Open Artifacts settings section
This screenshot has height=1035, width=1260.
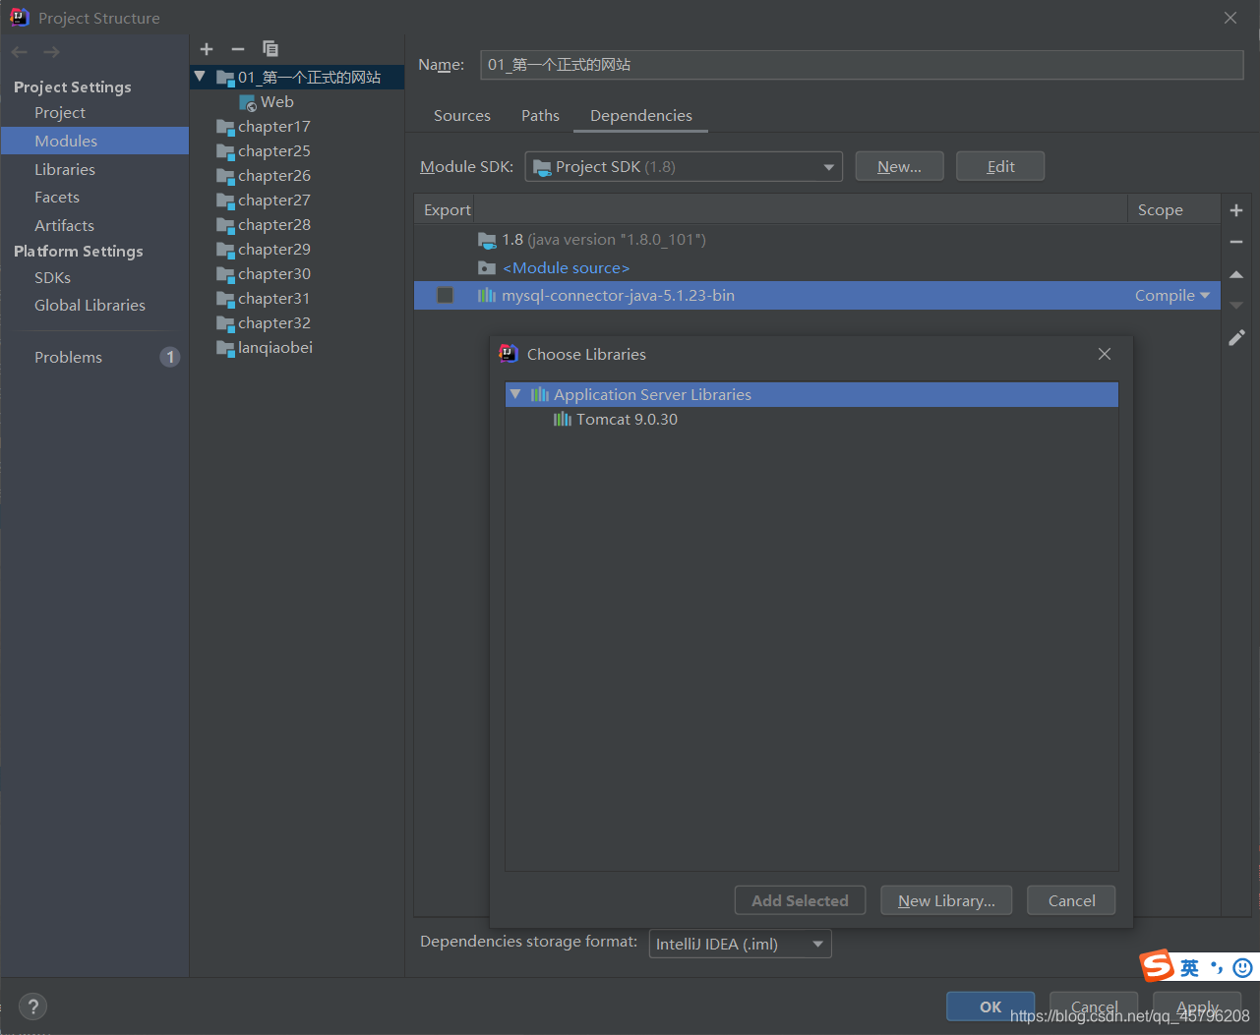click(64, 225)
